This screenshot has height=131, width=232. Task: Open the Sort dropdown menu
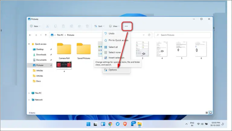(99, 26)
